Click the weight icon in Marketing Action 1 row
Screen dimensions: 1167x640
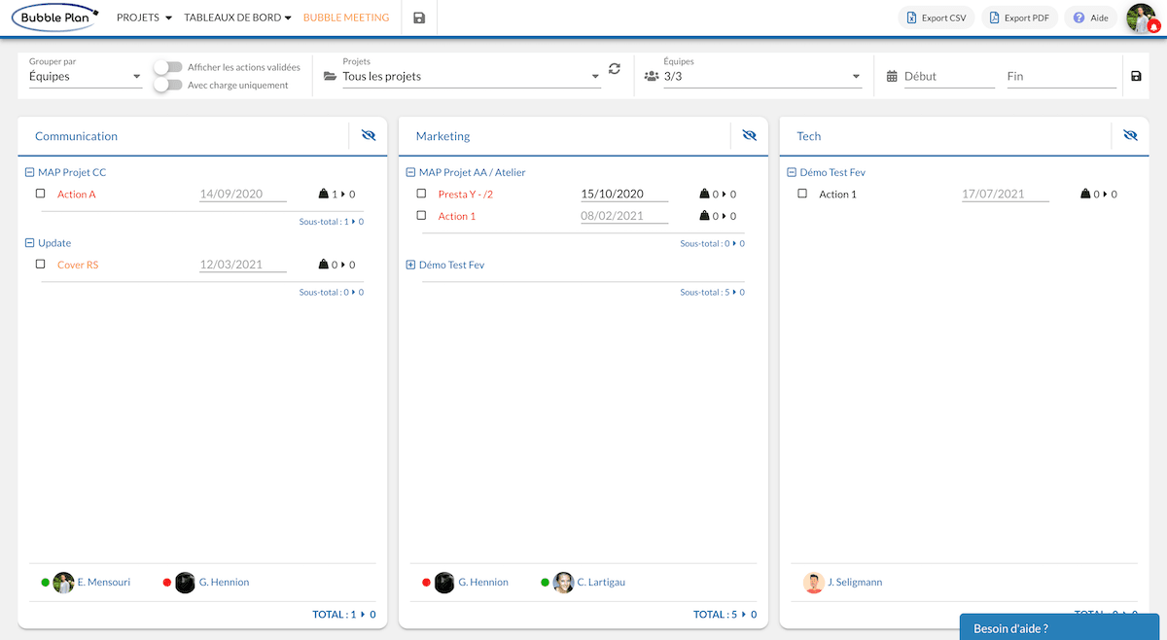click(705, 216)
